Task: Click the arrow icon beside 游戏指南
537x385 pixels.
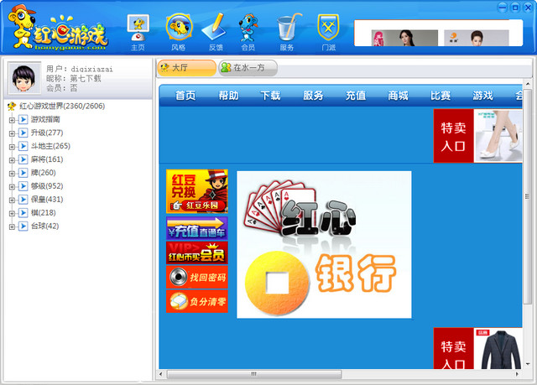Action: coord(23,119)
